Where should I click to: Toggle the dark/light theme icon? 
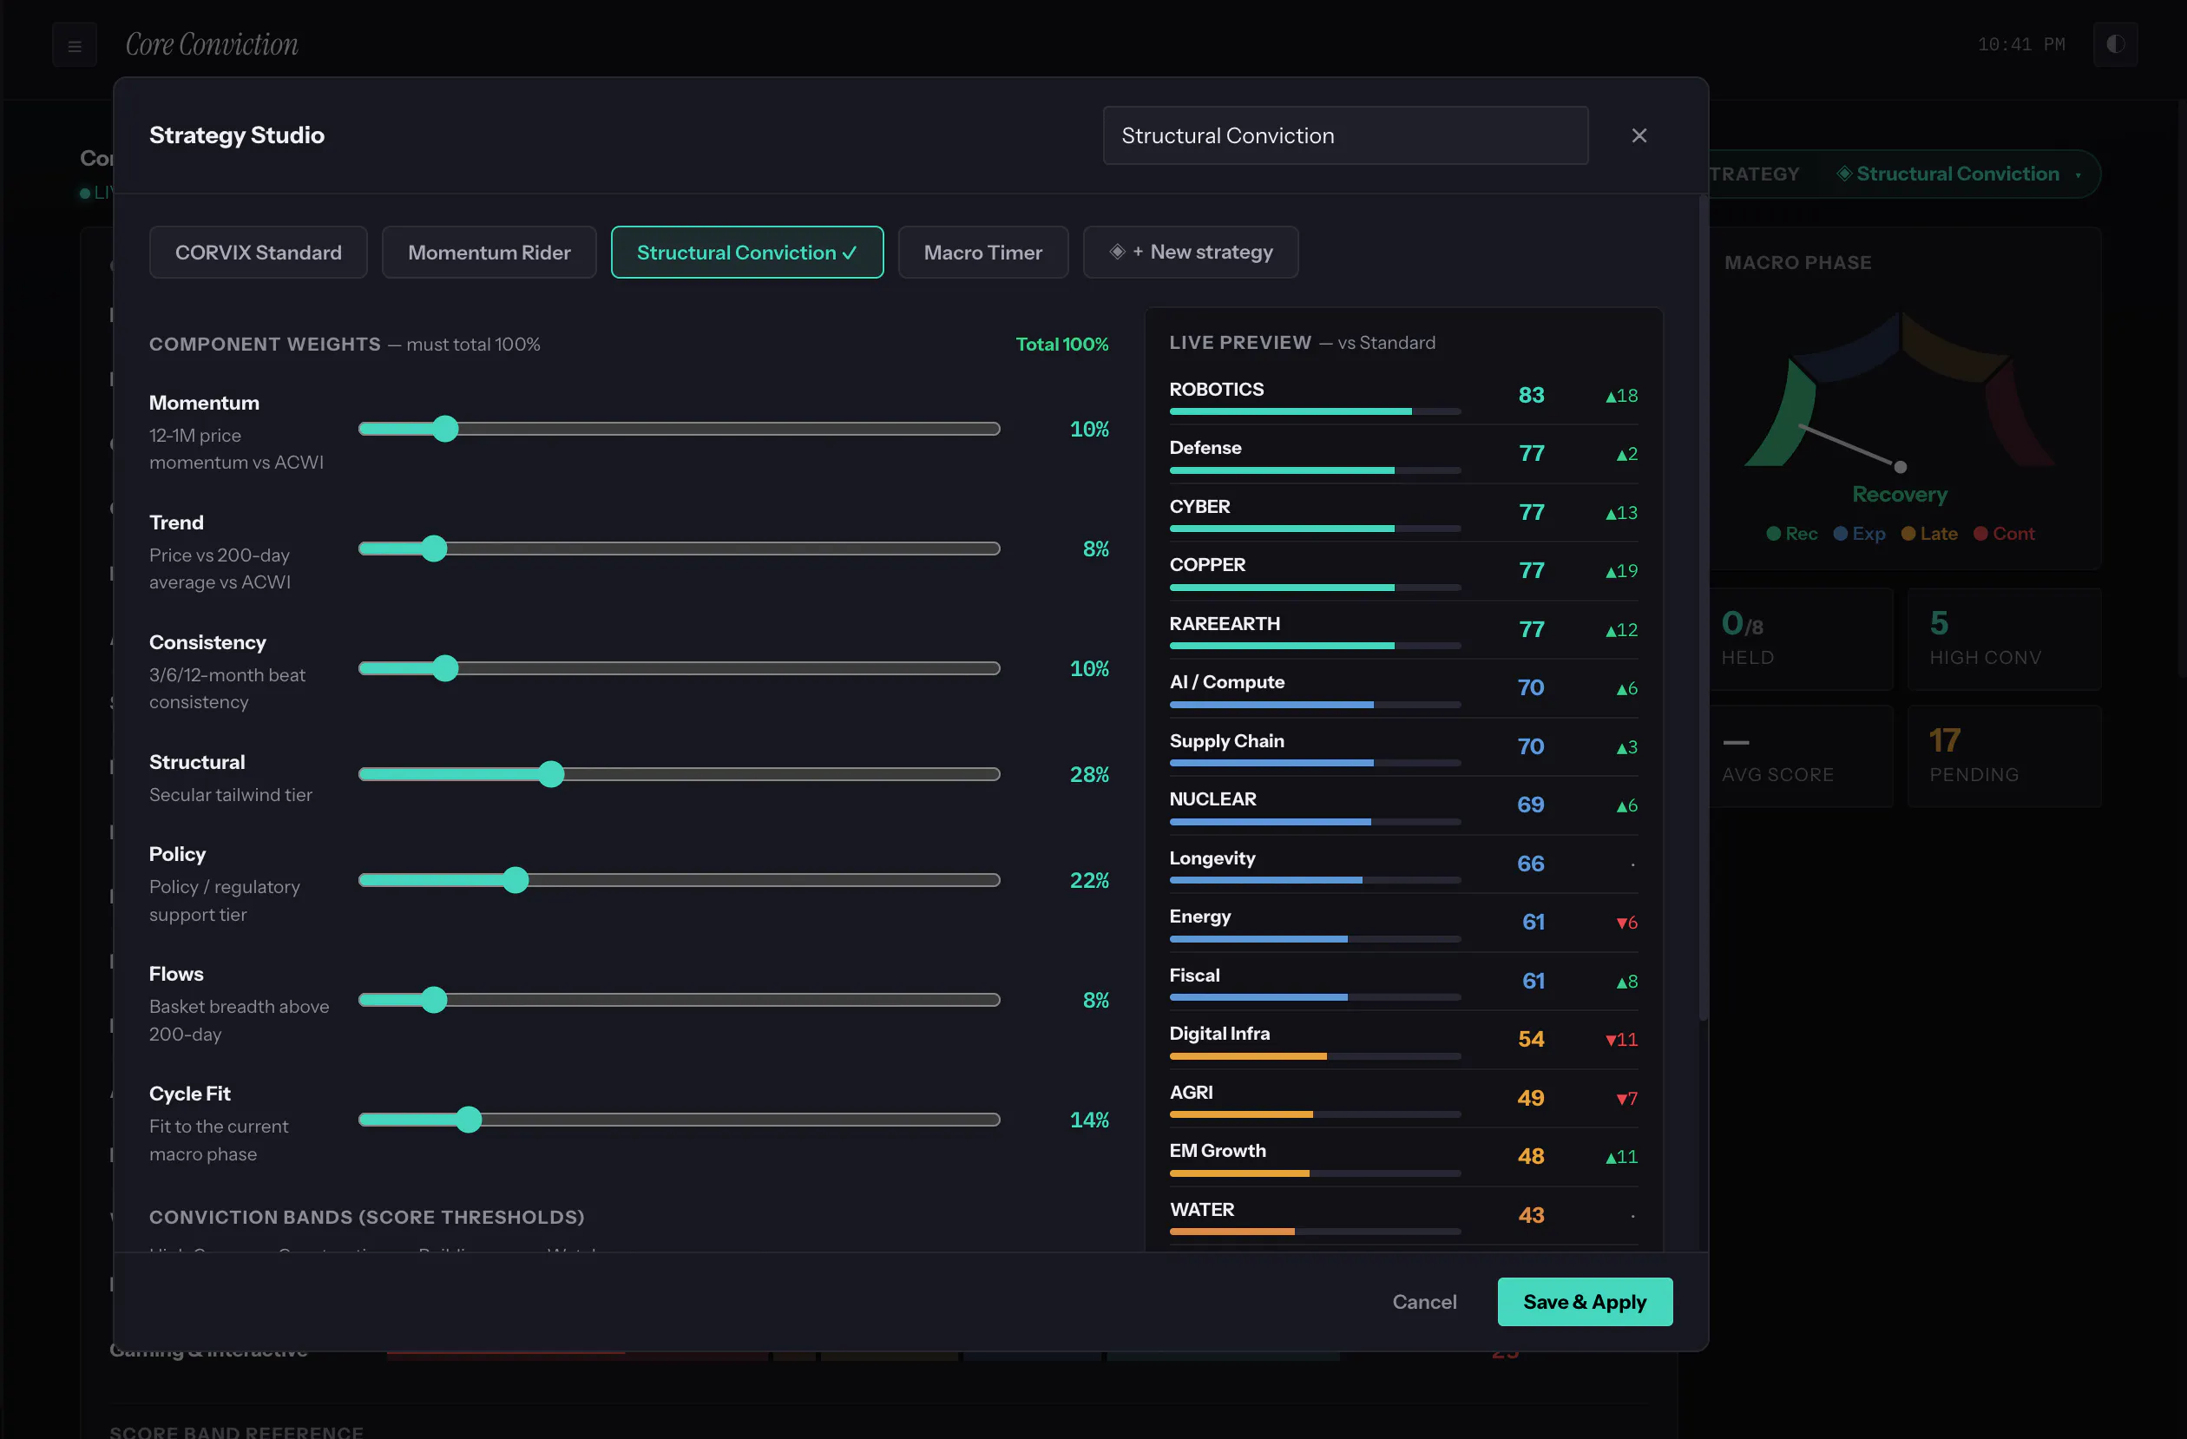click(2114, 44)
